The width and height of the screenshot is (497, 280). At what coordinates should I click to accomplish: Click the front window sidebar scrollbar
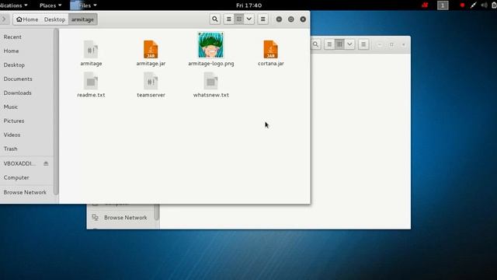56,111
